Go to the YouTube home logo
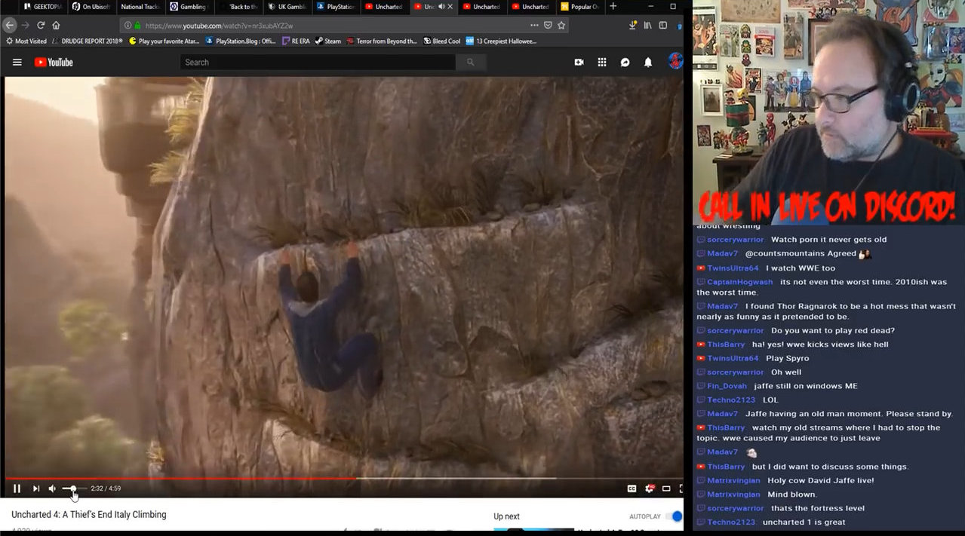The height and width of the screenshot is (536, 965). [54, 63]
